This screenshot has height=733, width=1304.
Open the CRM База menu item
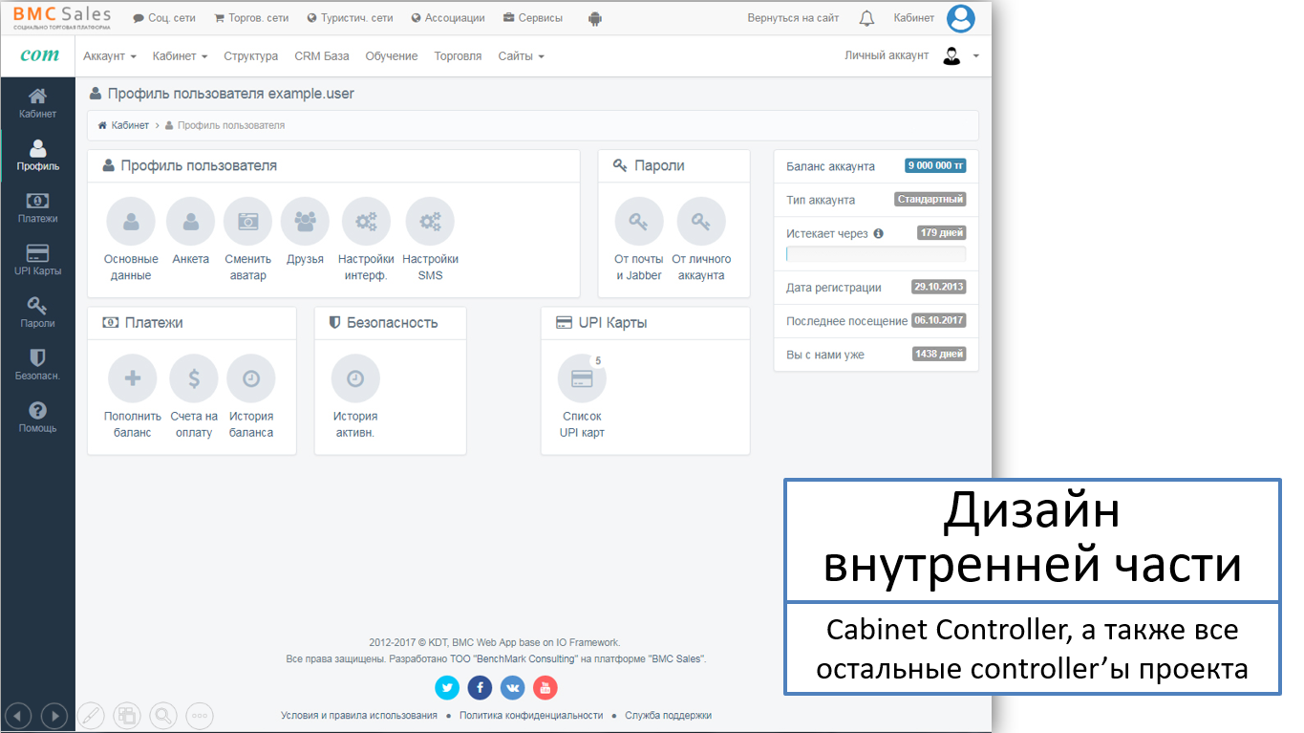click(322, 56)
